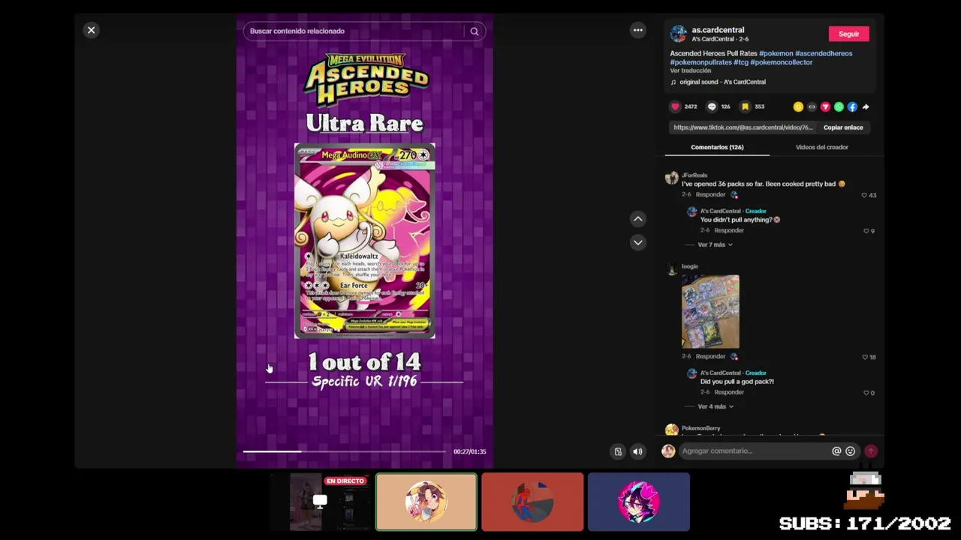Viewport: 961px width, 540px height.
Task: Open the #ascendedhereos hashtag
Action: (x=824, y=53)
